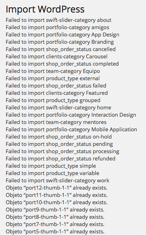Screen dimensions: 146x235
Task: Select the shop_order_status cancelled line
Action: click(x=60, y=49)
